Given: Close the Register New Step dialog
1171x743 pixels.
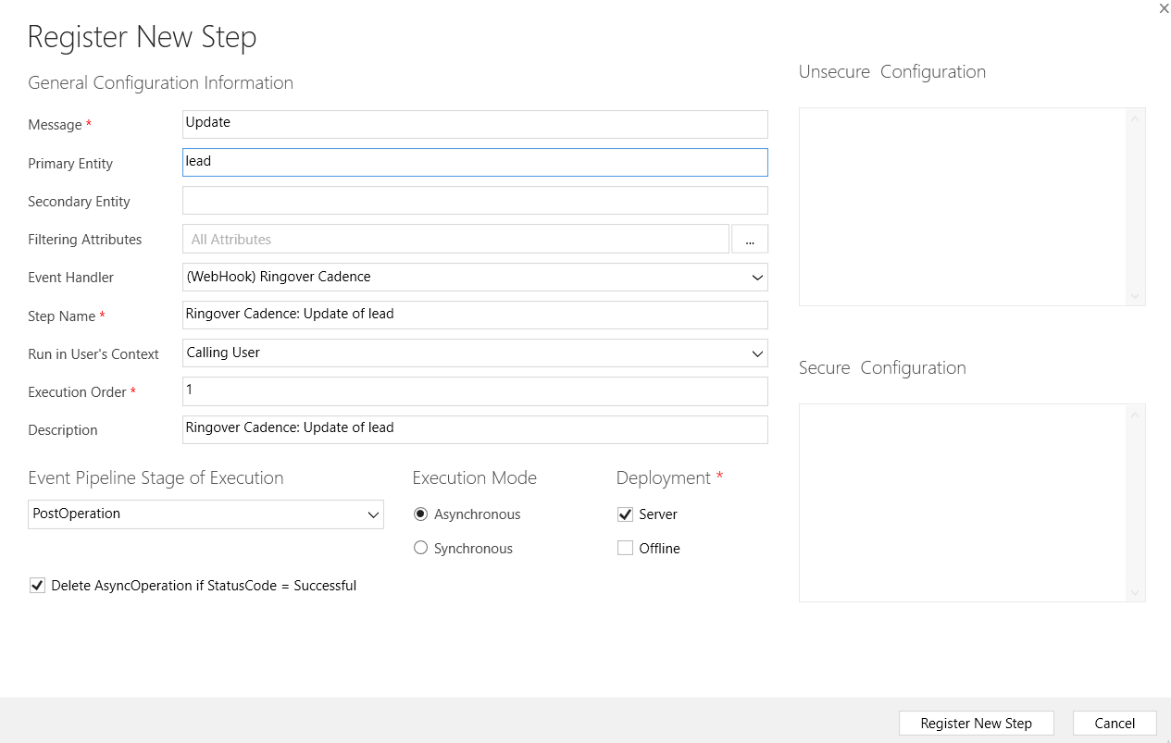Looking at the screenshot, I should [1164, 8].
